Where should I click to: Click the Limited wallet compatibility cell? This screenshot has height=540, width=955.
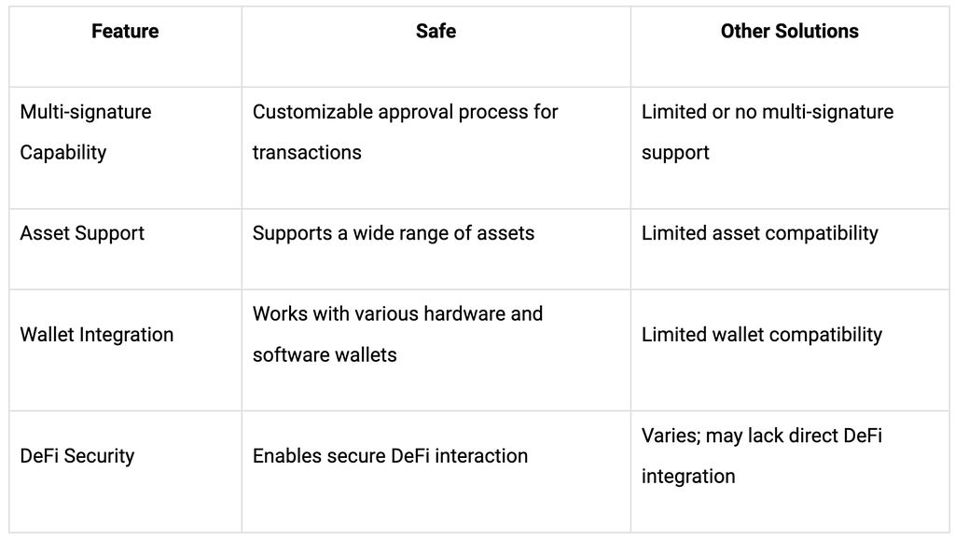point(789,350)
